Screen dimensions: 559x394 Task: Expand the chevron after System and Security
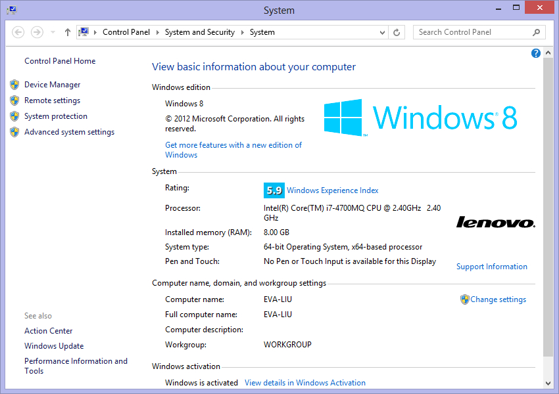point(243,32)
